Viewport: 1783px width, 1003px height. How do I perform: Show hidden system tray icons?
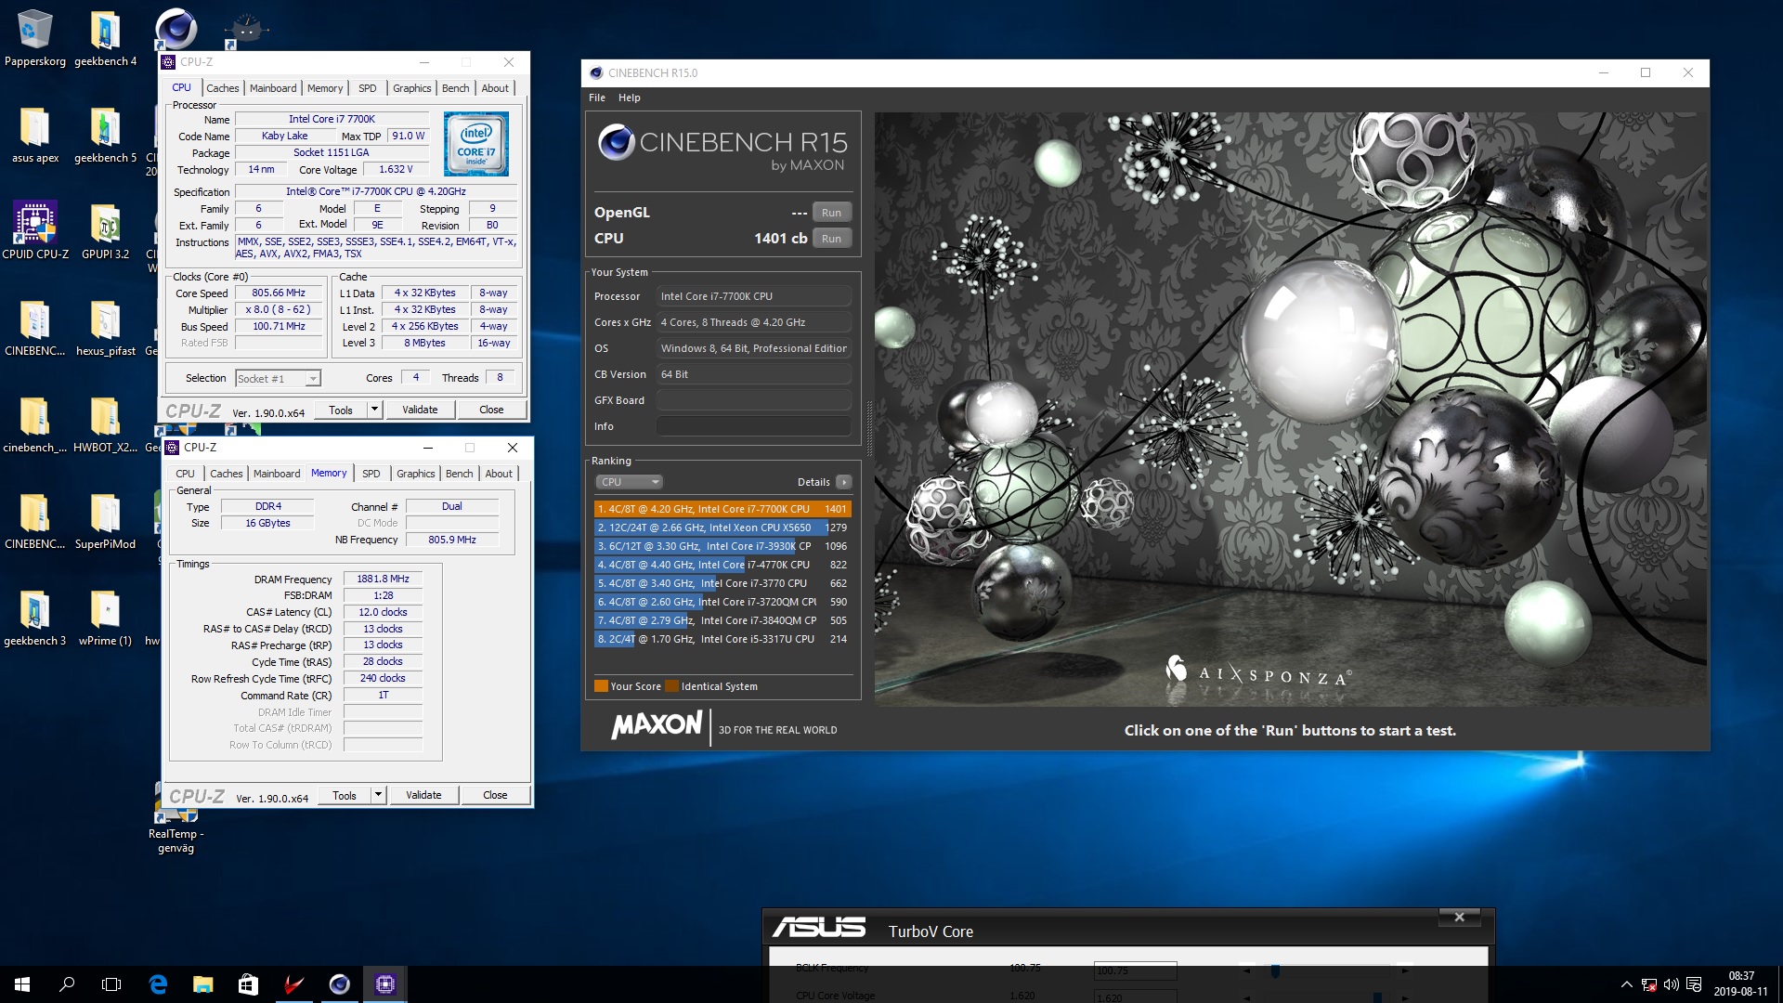point(1626,984)
